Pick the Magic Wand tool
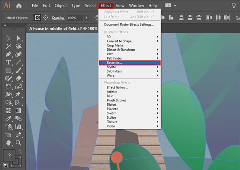The height and width of the screenshot is (170, 240). (8, 46)
